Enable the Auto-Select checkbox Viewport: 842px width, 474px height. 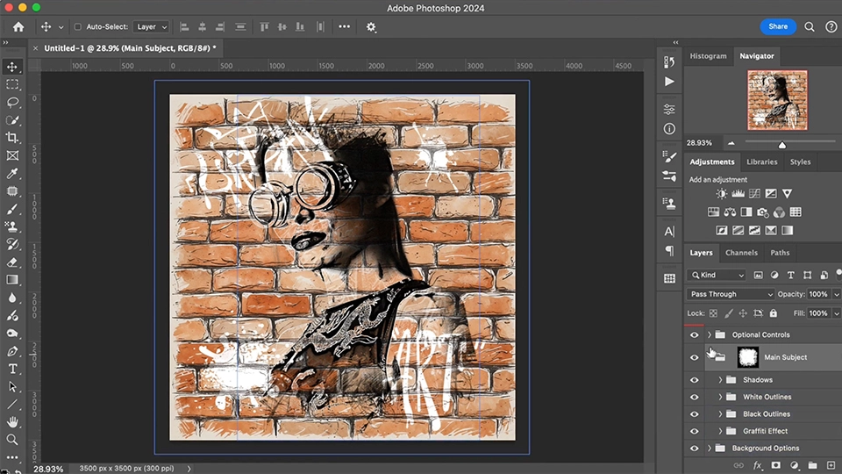[77, 27]
